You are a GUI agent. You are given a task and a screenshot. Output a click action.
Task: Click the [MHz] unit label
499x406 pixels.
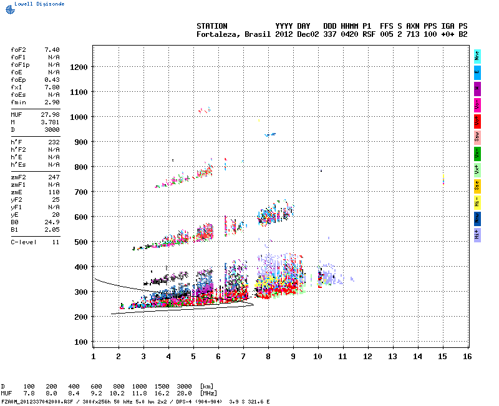[x=208, y=394]
